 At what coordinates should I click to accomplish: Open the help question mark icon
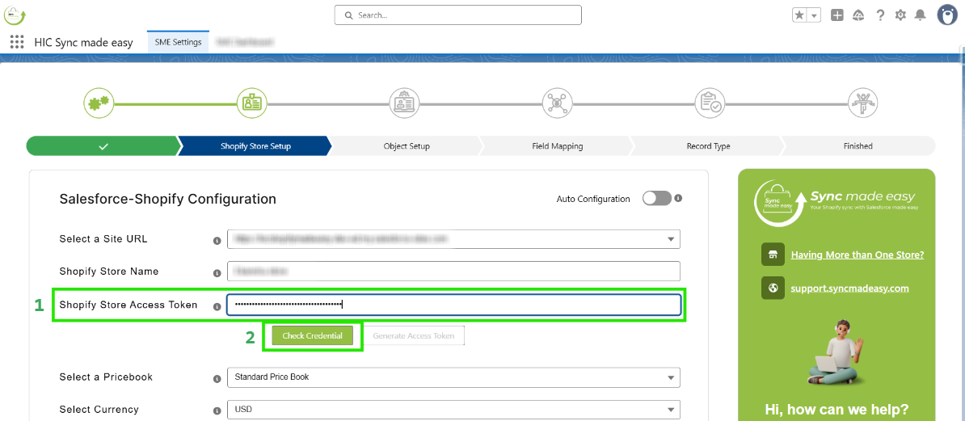880,15
